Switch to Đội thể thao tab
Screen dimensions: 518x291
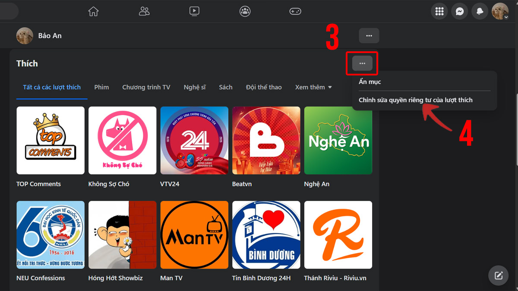click(x=264, y=87)
